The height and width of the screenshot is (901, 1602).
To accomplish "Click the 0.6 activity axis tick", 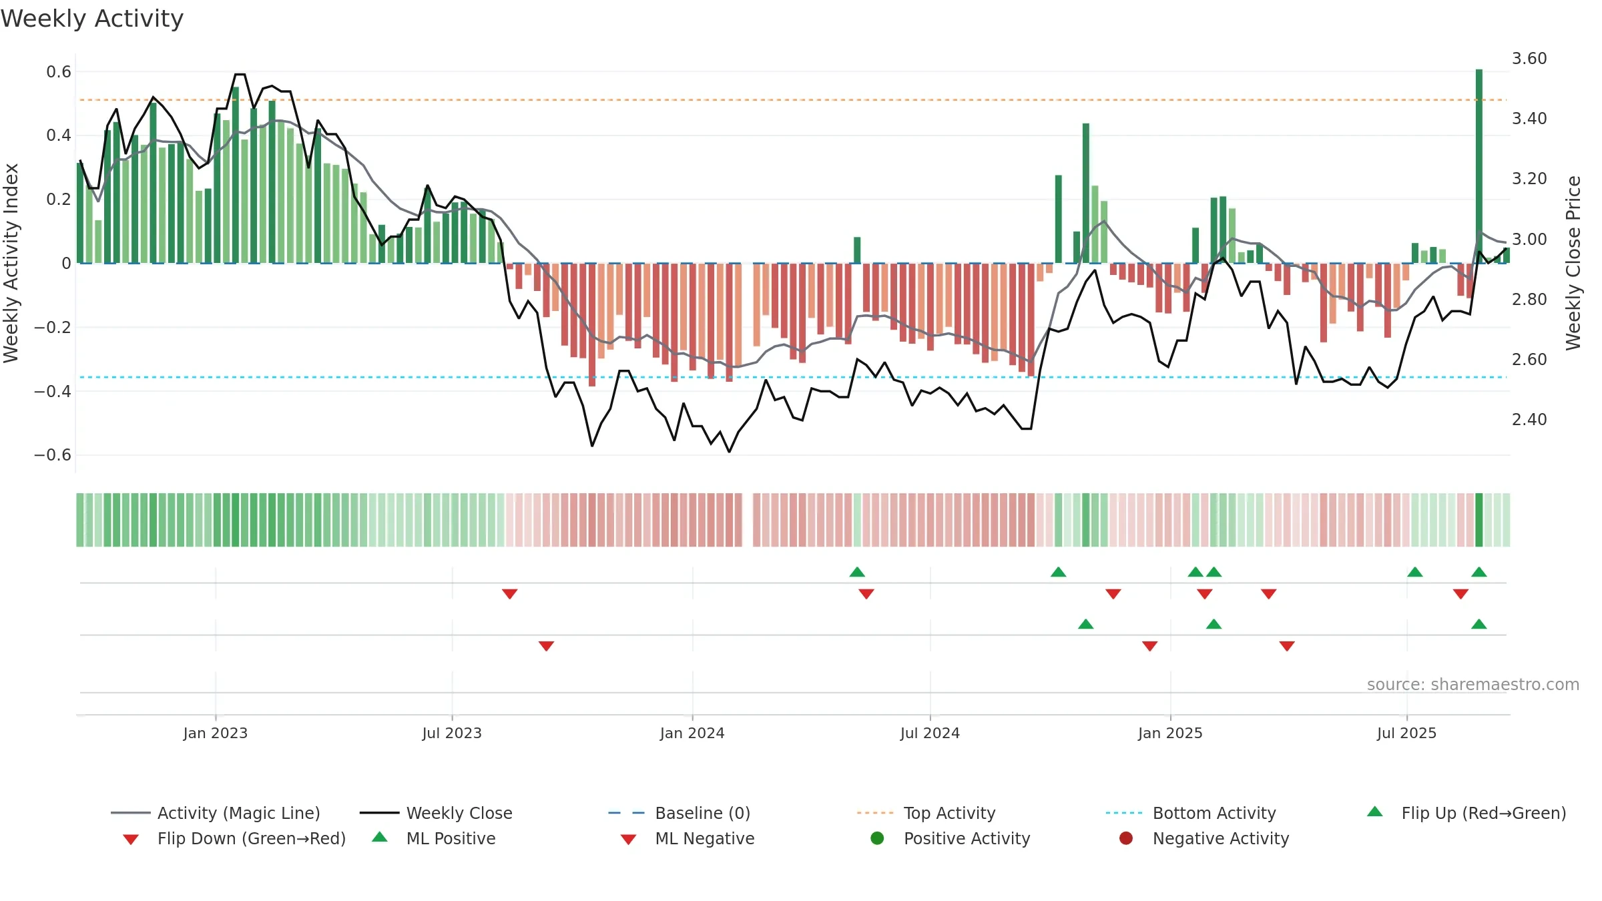I will point(59,71).
